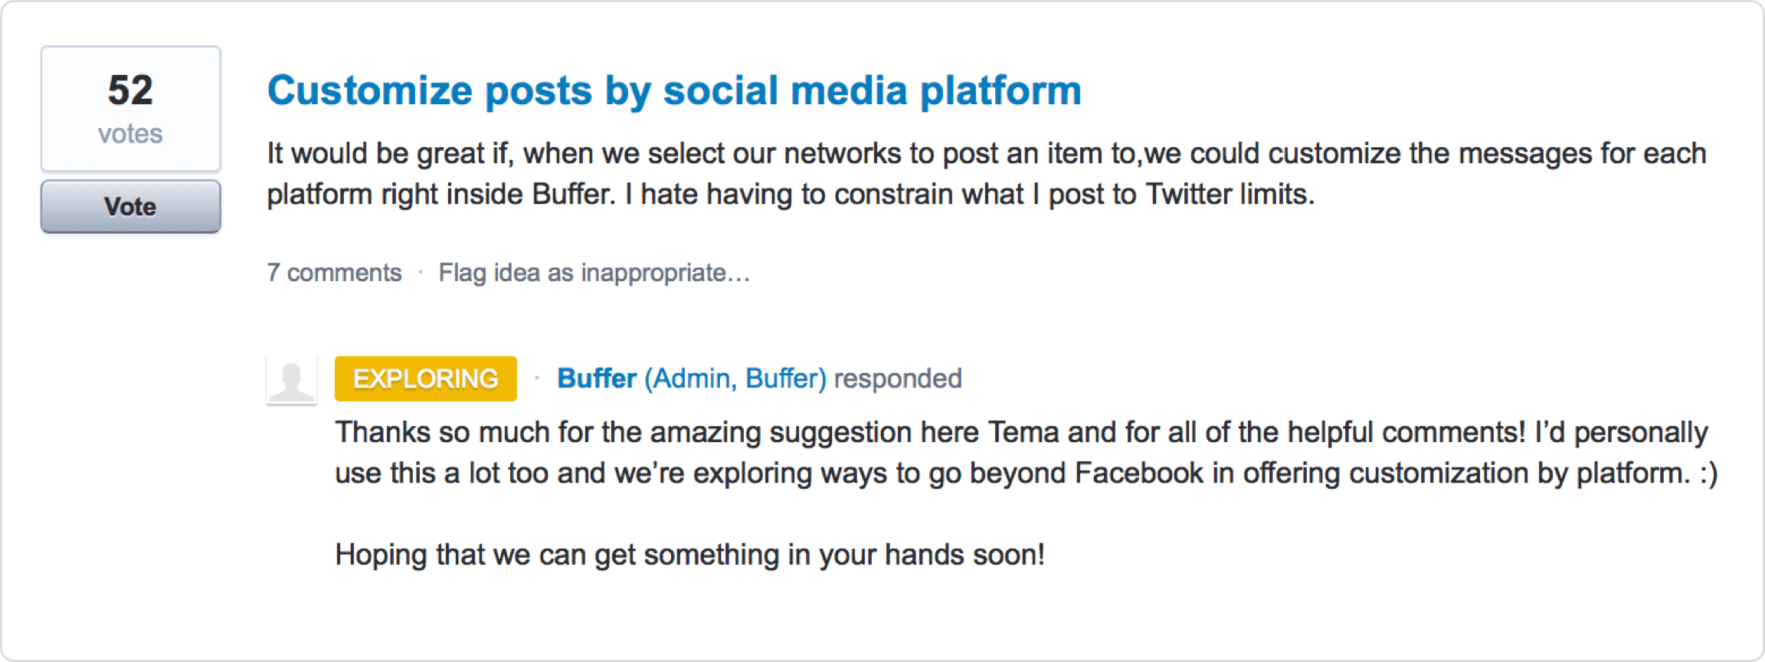Click the dot separator before Flag idea
The height and width of the screenshot is (662, 1765).
(421, 272)
